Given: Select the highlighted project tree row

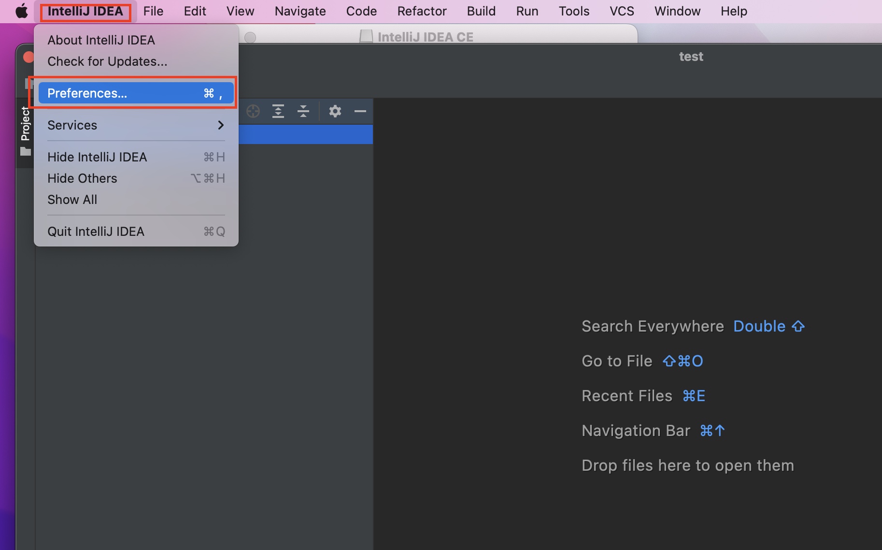Looking at the screenshot, I should pos(305,134).
